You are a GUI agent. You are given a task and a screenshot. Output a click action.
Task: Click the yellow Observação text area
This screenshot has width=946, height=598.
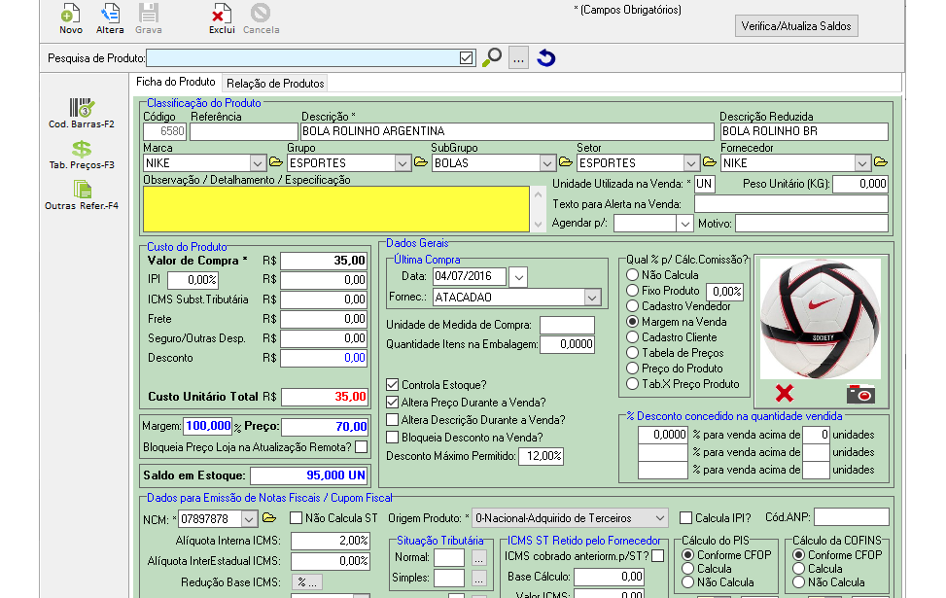[x=335, y=210]
